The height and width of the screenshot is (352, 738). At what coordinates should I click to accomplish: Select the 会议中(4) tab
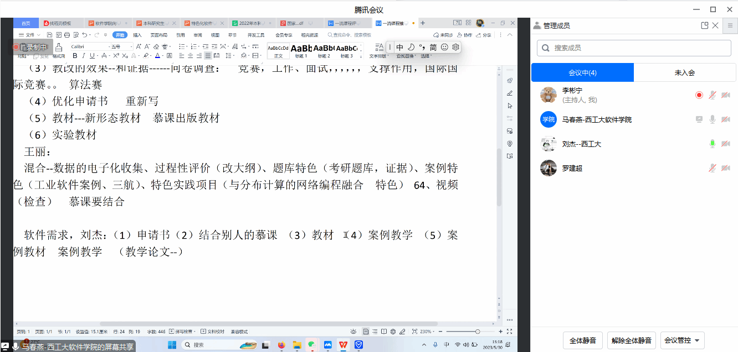pos(582,72)
